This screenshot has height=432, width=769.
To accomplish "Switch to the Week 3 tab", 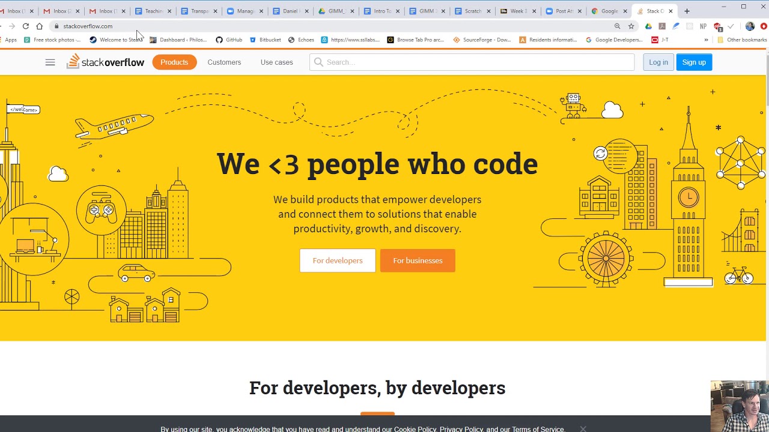I will click(517, 11).
